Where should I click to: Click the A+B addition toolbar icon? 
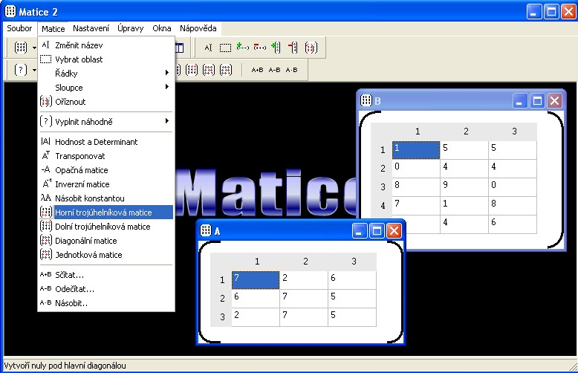[x=257, y=70]
